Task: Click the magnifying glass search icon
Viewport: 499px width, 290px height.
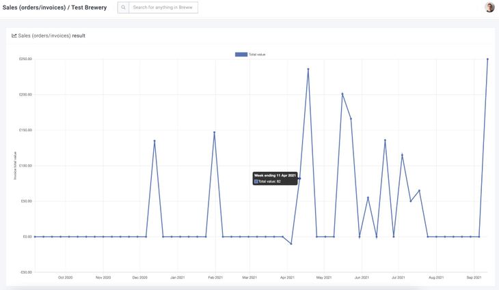Action: pos(123,8)
